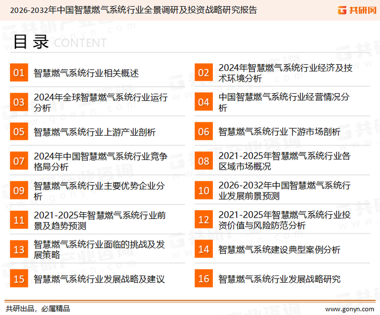Image resolution: width=380 pixels, height=315 pixels.
Task: Click 智慧燃气系统行业主要优势企业分析 entry
Action: (99, 191)
